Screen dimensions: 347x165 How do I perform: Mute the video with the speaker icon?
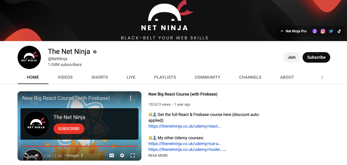pos(37,155)
